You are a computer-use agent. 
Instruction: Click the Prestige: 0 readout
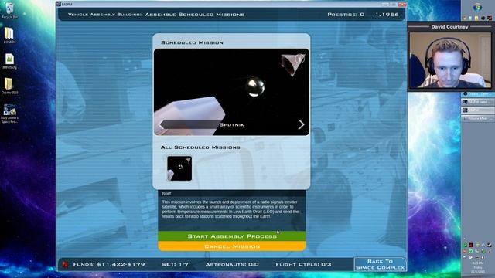tap(346, 15)
